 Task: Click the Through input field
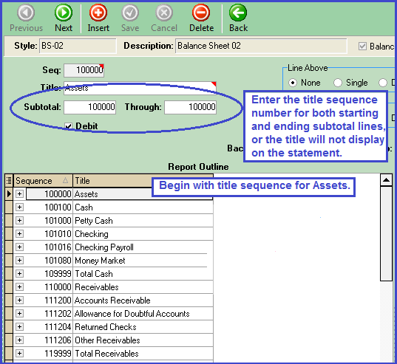coord(191,107)
